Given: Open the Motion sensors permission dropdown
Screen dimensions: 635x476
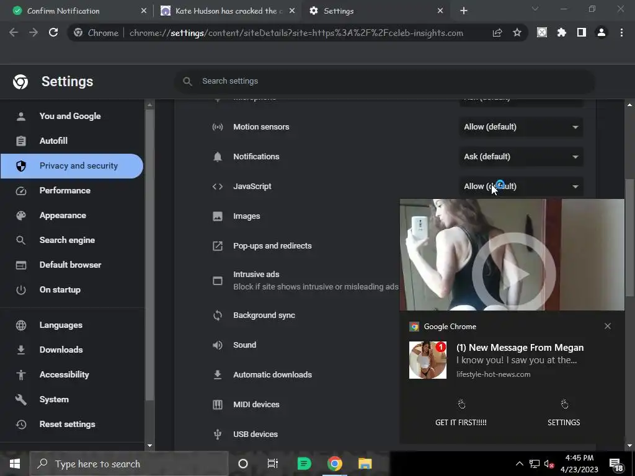Looking at the screenshot, I should (521, 127).
